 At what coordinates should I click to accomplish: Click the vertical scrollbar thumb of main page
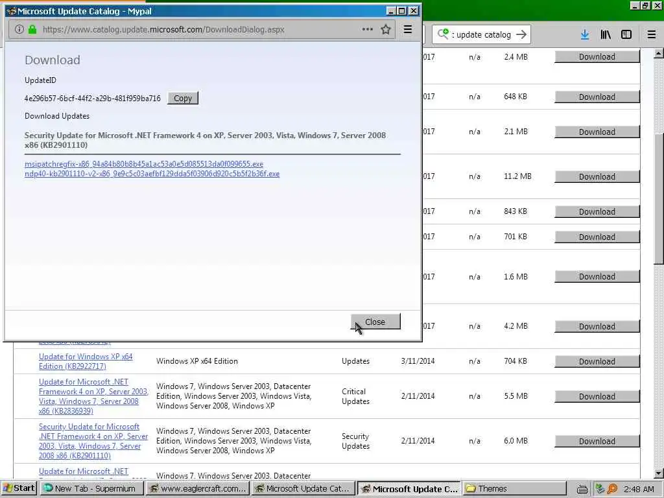(x=659, y=199)
